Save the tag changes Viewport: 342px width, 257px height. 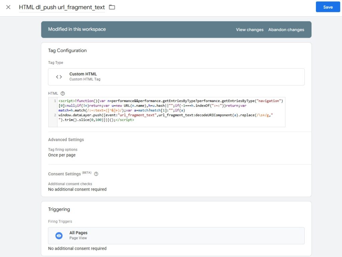pyautogui.click(x=328, y=7)
